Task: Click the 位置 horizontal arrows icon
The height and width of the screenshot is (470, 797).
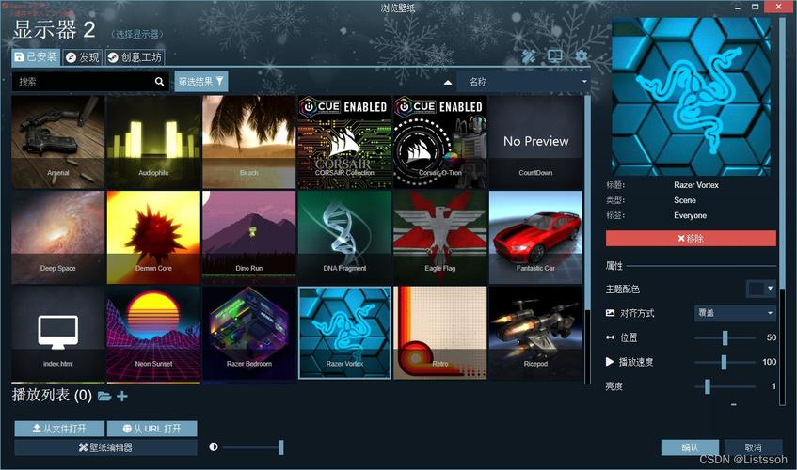Action: point(610,337)
